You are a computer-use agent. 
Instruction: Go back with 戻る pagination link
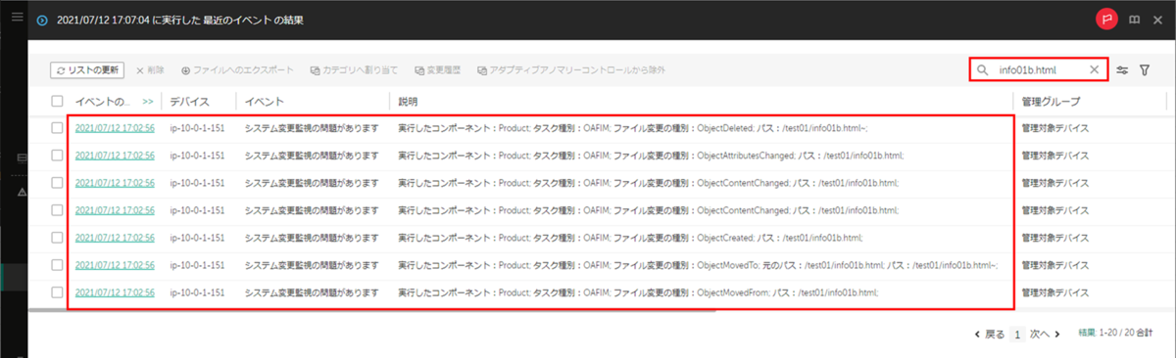tap(989, 334)
